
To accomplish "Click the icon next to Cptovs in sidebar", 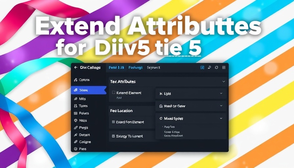I will click(75, 80).
